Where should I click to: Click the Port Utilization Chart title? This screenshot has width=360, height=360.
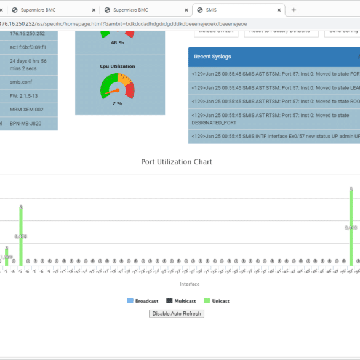177,162
